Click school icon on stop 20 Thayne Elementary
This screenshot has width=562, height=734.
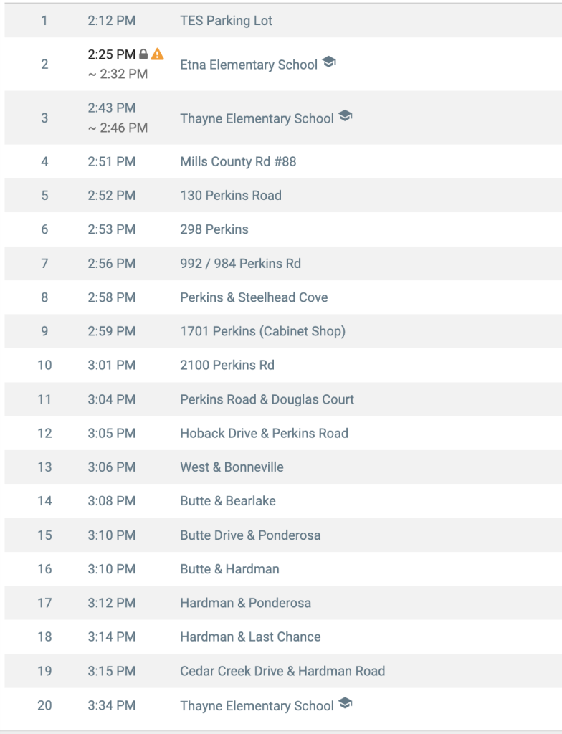pos(346,702)
